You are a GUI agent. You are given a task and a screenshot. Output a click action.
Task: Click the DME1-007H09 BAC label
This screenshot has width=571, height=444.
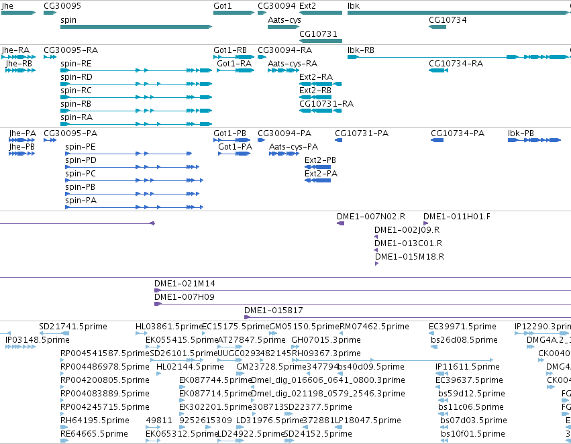click(185, 297)
